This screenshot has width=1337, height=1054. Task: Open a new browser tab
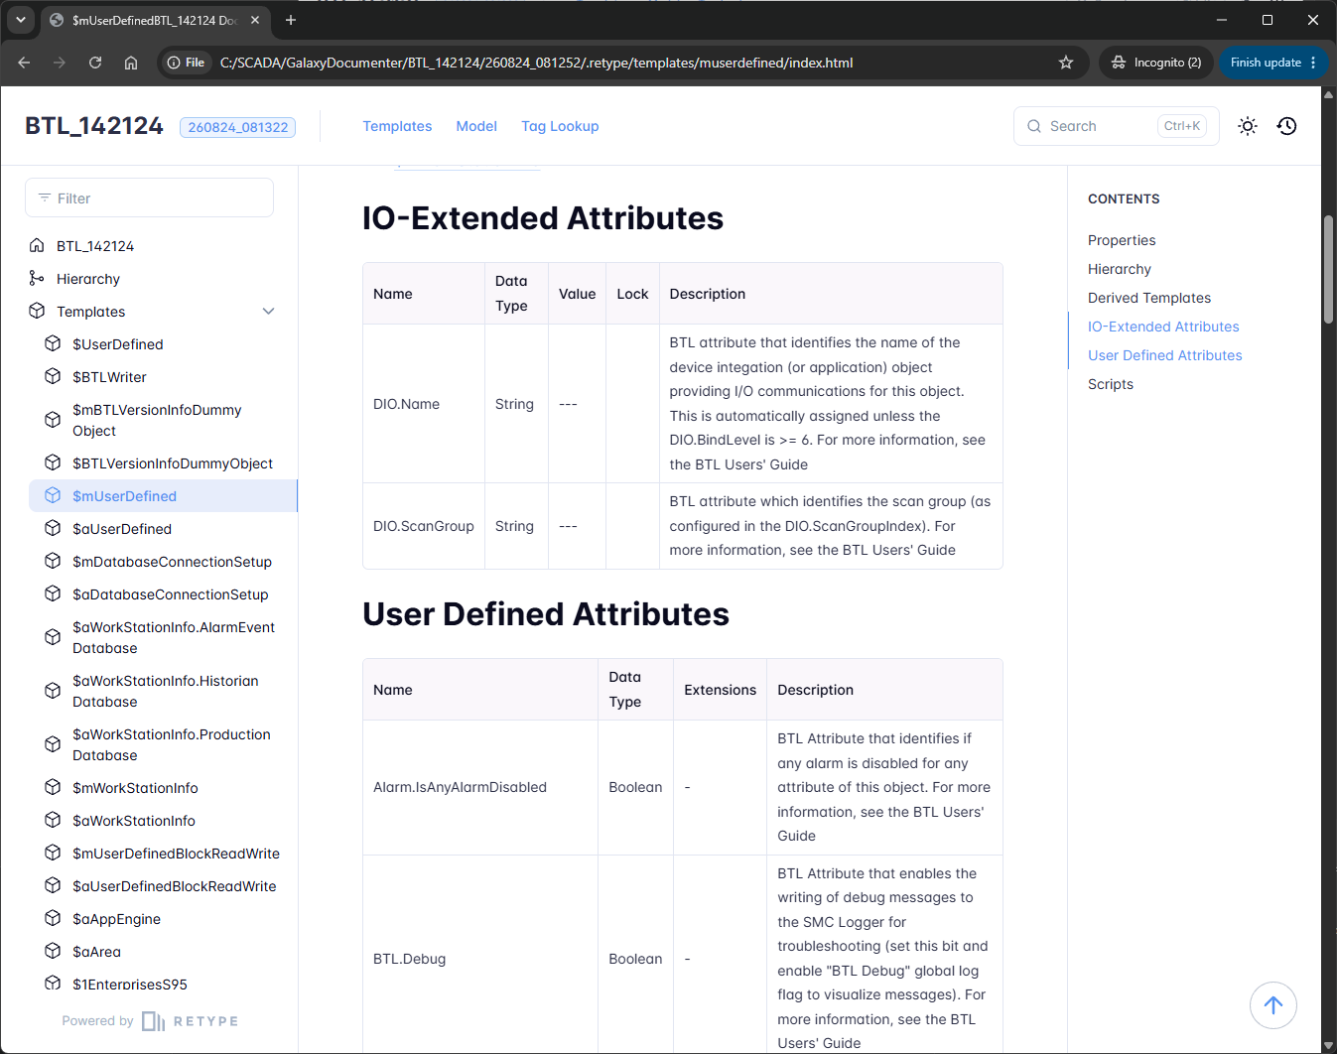click(x=291, y=20)
